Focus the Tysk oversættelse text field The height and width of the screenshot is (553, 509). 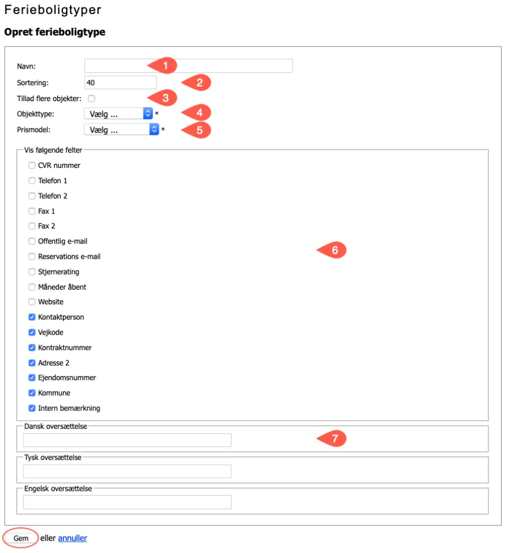tap(127, 471)
